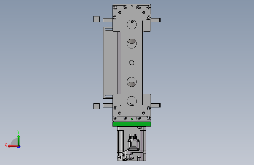The width and height of the screenshot is (254, 165).
Task: Click the blue Z axis dot of triad
Action: click(x=19, y=147)
